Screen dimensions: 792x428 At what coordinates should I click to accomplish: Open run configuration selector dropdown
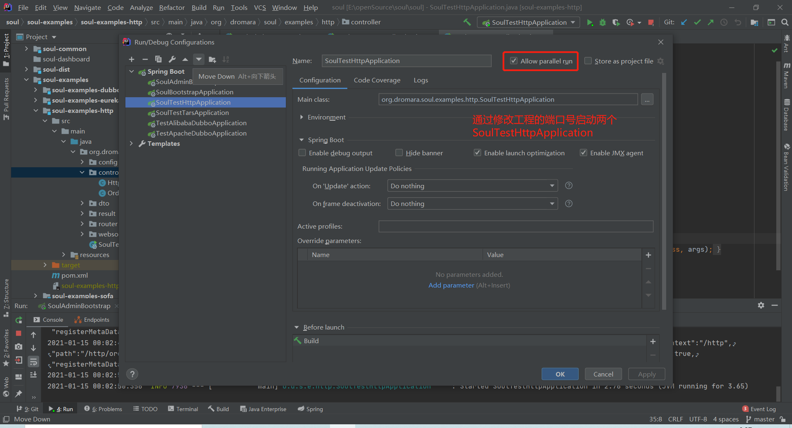point(528,22)
